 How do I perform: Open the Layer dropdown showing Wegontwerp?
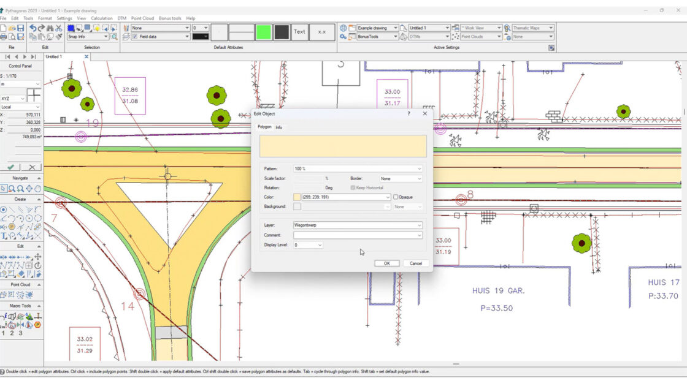pos(420,225)
